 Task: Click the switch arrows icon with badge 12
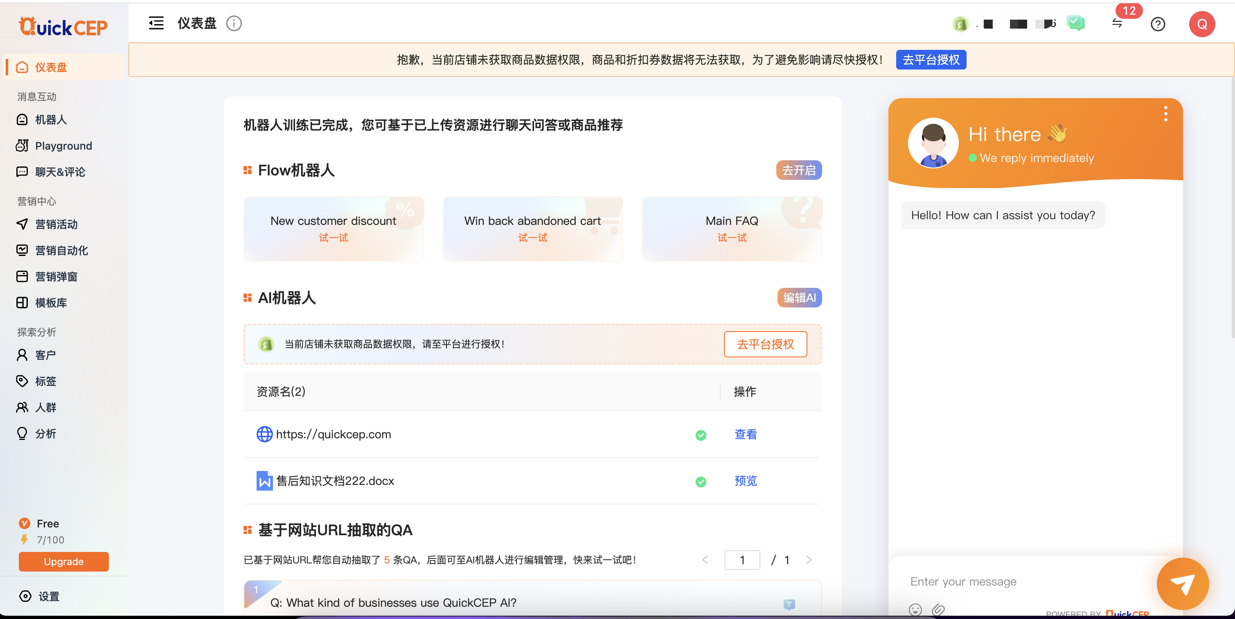click(x=1117, y=23)
